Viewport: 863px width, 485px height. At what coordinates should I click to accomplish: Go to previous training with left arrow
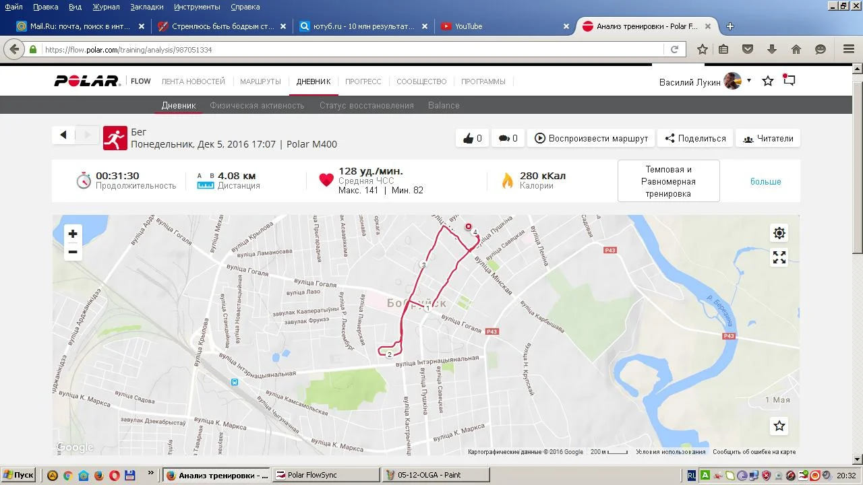click(63, 135)
